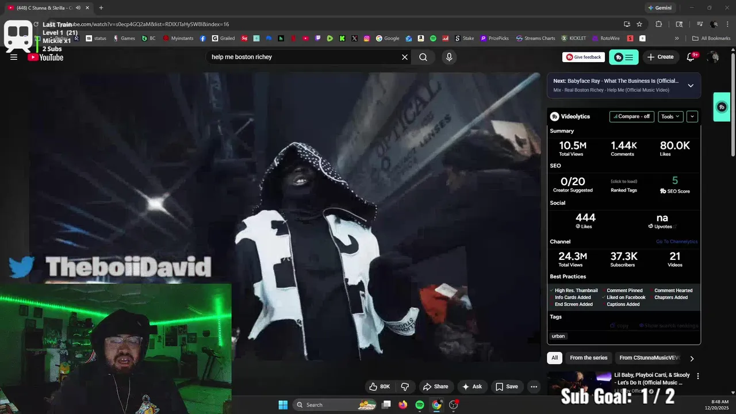
Task: Open the PrizePicks bookmark
Action: (494, 39)
